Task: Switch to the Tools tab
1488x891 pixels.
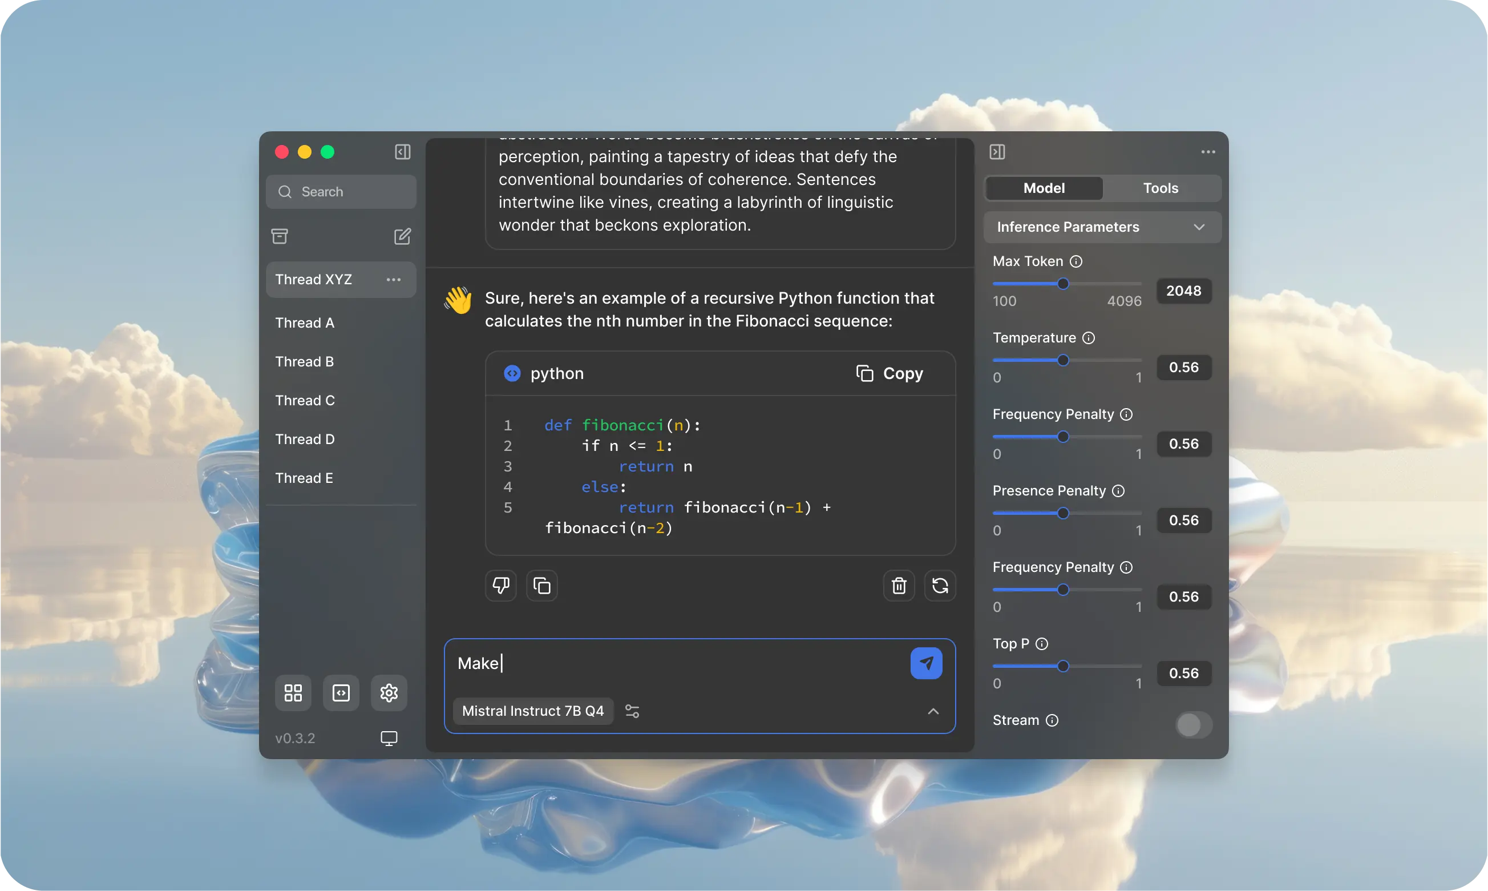Action: 1160,188
